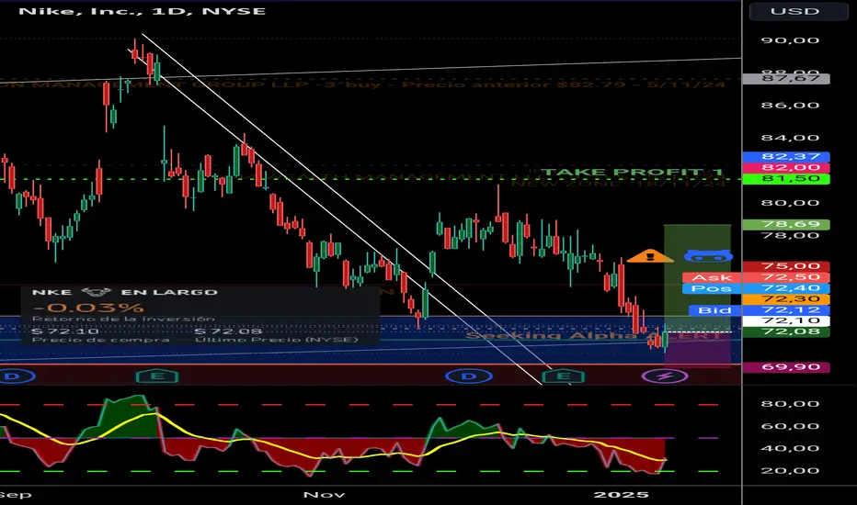857x505 pixels.
Task: Open the earnings E marker under October candles
Action: (x=157, y=376)
